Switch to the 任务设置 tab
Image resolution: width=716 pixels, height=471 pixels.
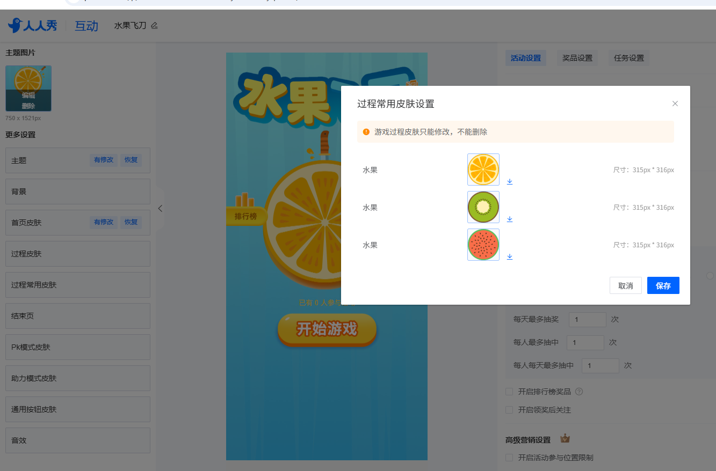628,57
